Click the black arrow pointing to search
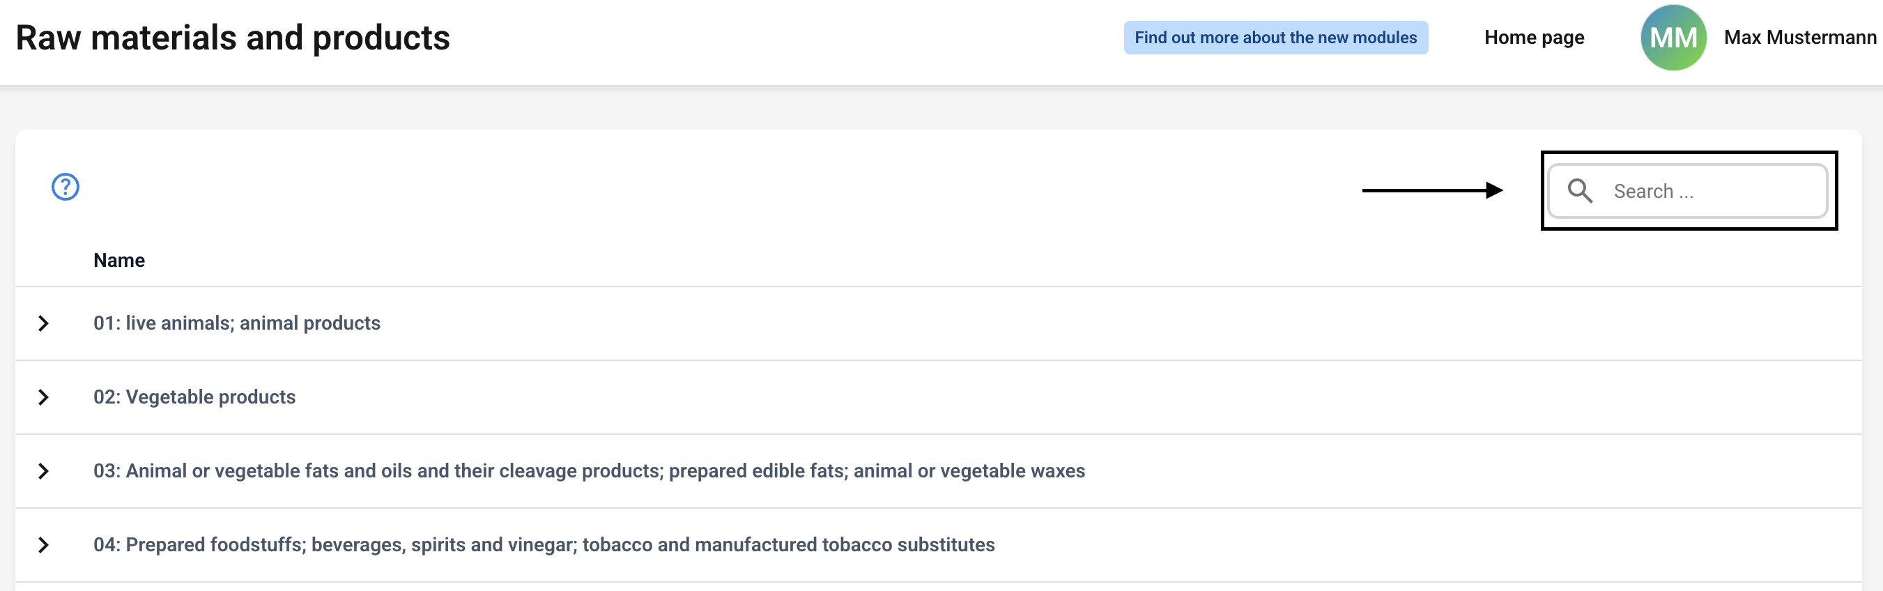The height and width of the screenshot is (591, 1883). tap(1431, 190)
